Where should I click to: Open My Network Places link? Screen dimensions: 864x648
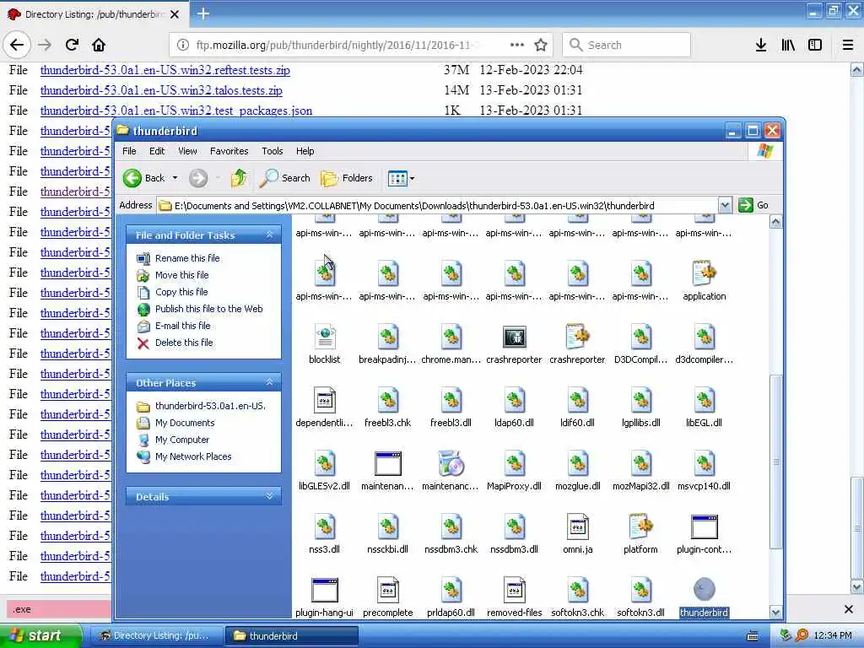tap(193, 456)
